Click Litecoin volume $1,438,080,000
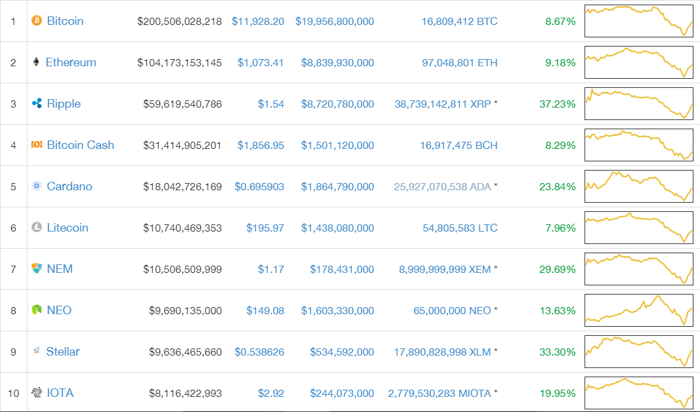This screenshot has height=412, width=700. (337, 228)
